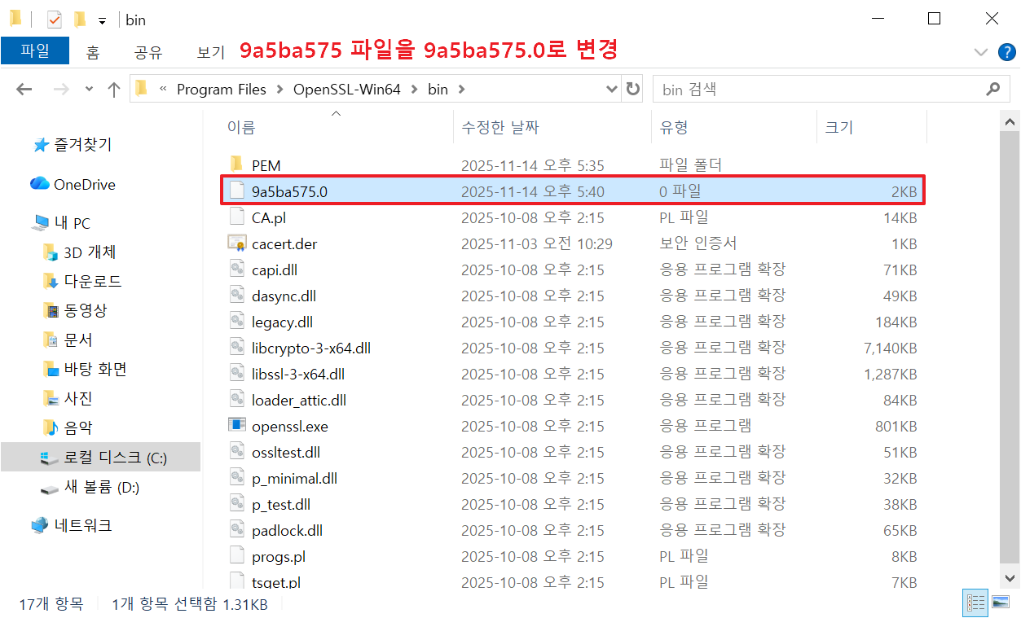
Task: Click the scrollbar down arrow
Action: pyautogui.click(x=1009, y=579)
